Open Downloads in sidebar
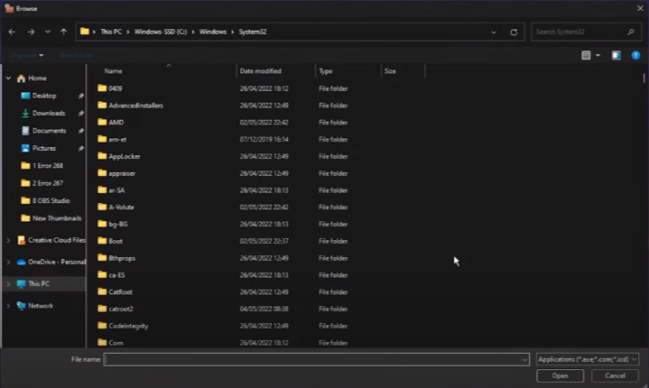 tap(49, 113)
